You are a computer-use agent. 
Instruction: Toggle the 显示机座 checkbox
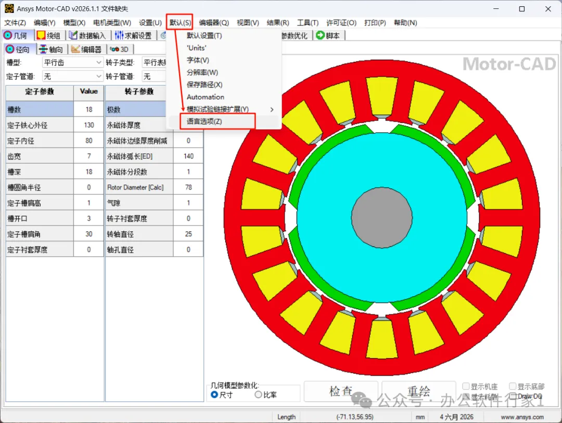[x=466, y=386]
